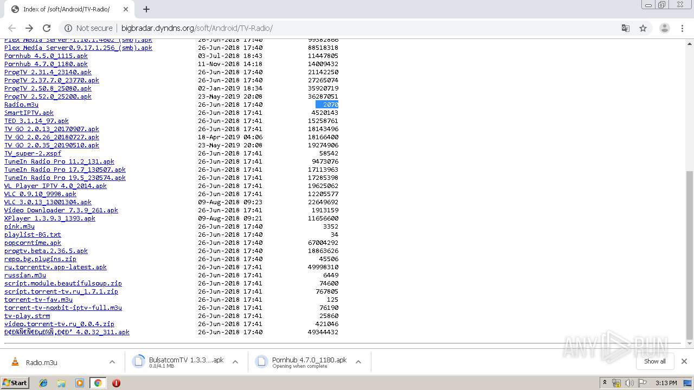Viewport: 694px width, 390px height.
Task: Open Plex_Media_Server0.9.17.1.256_(smb).apk link
Action: click(78, 48)
